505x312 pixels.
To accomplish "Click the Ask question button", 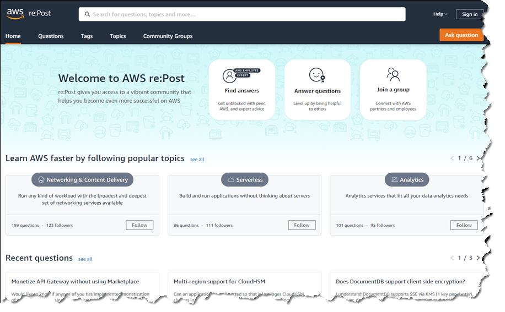I will click(x=461, y=35).
